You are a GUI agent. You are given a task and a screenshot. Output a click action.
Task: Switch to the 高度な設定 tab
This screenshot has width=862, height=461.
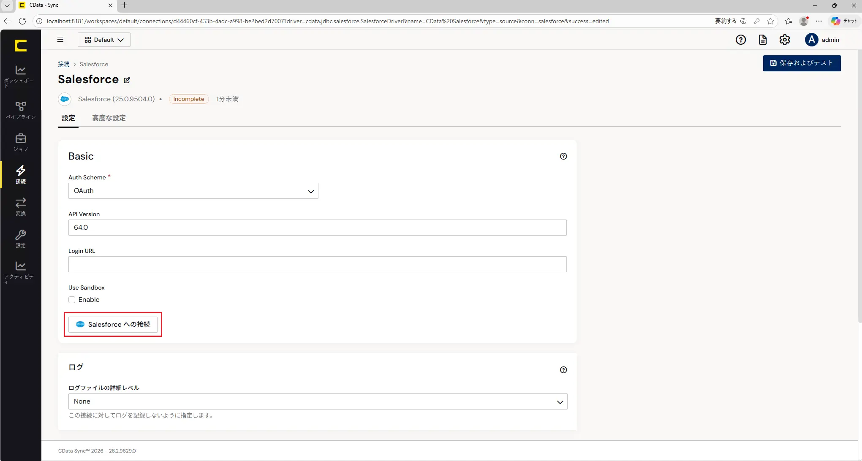(x=109, y=118)
